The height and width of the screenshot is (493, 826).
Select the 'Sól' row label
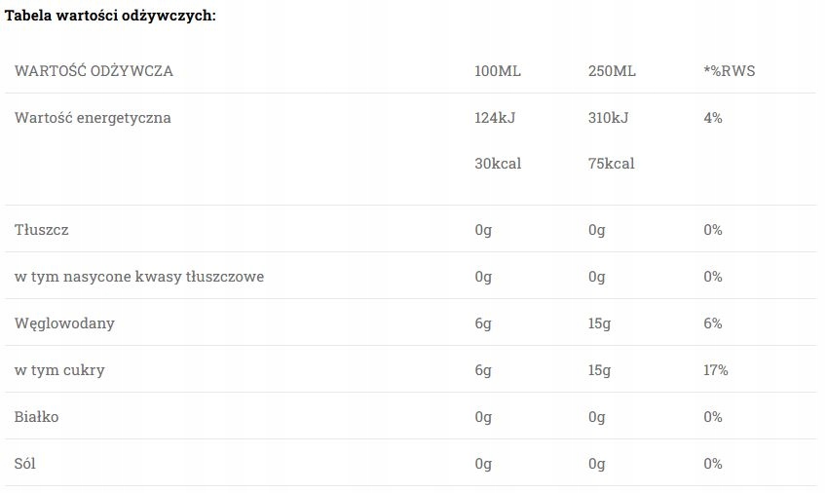pos(27,464)
